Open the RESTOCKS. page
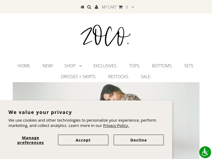The width and height of the screenshot is (212, 159). click(x=118, y=77)
